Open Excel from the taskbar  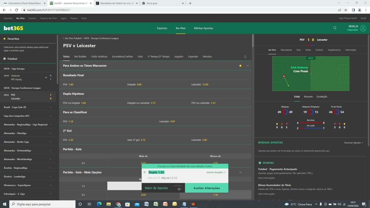156,204
